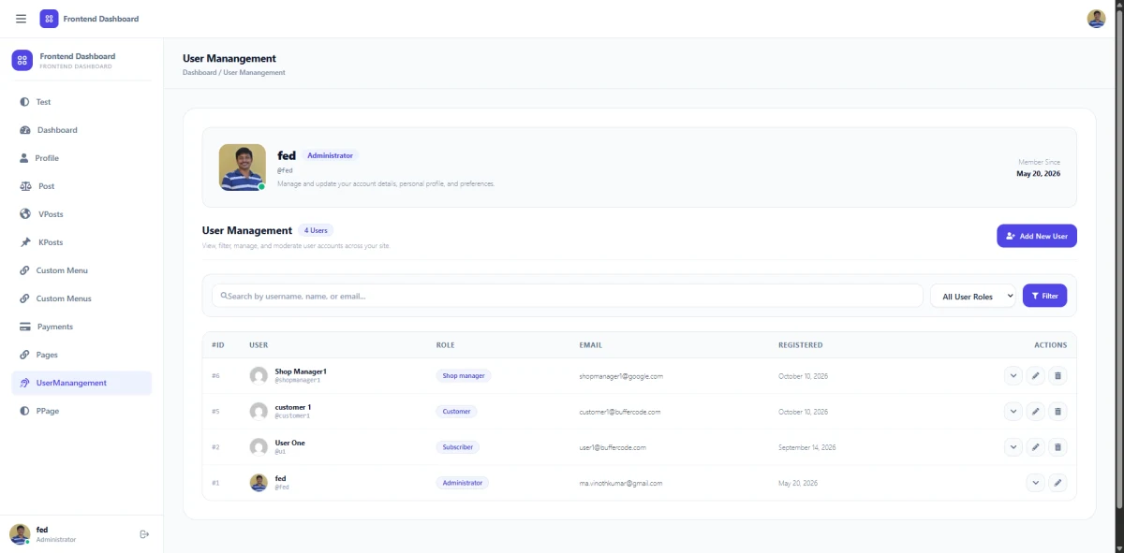Click email shopmanager1@google.com
This screenshot has width=1124, height=553.
coord(621,376)
